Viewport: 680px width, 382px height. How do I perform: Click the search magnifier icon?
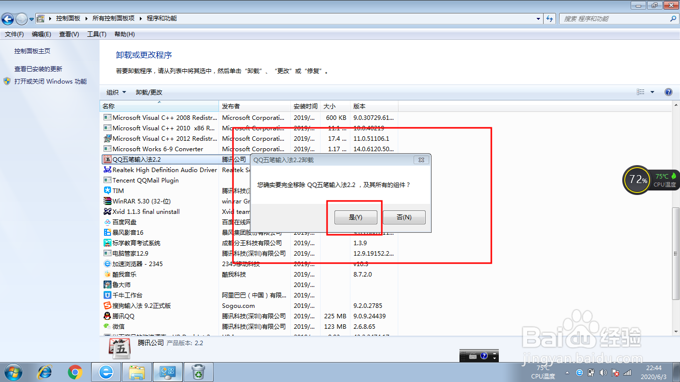pyautogui.click(x=673, y=19)
